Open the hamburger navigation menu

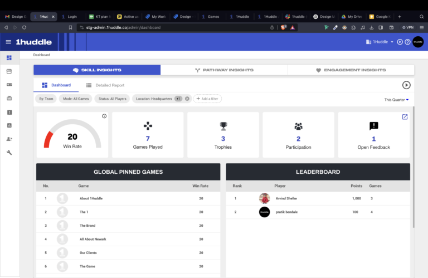coord(8,42)
